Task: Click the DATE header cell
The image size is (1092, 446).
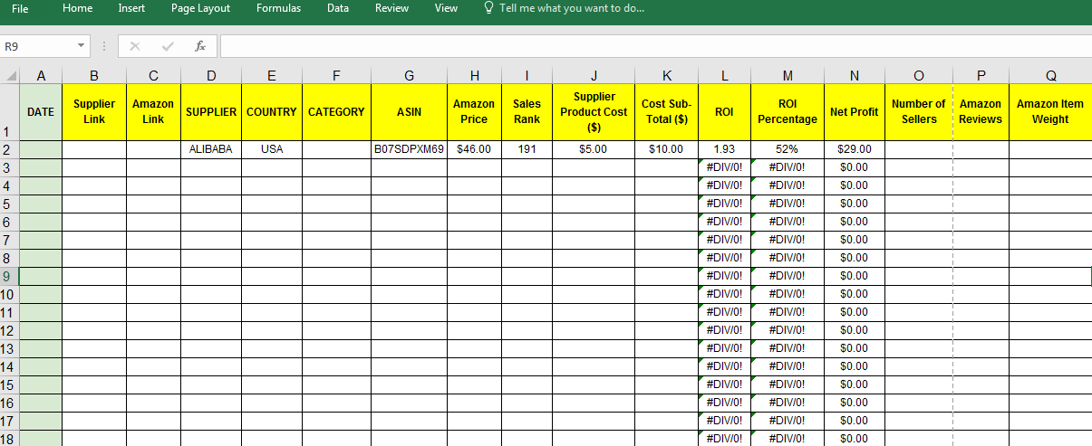Action: point(41,112)
